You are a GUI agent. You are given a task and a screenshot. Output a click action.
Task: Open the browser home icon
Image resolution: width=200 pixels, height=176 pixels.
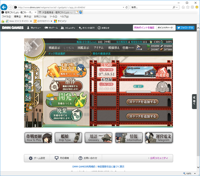(x=183, y=7)
